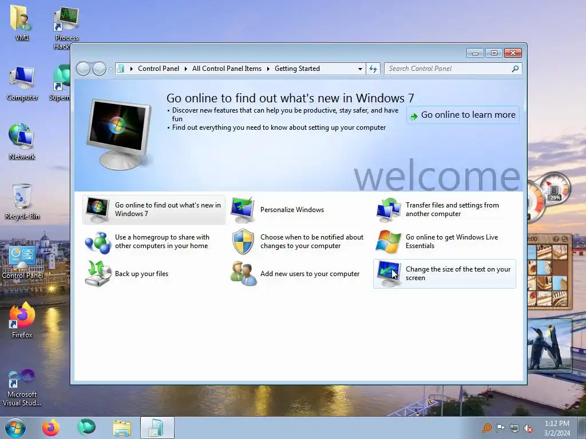Click the picture puzzle gadget
The height and width of the screenshot is (439, 586).
coord(549,272)
